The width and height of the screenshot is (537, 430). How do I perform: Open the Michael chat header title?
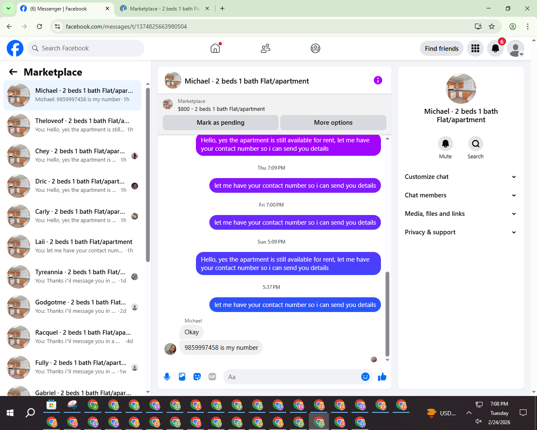[x=247, y=81]
